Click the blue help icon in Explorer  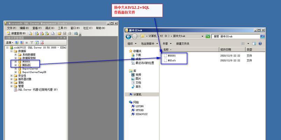[x=260, y=43]
